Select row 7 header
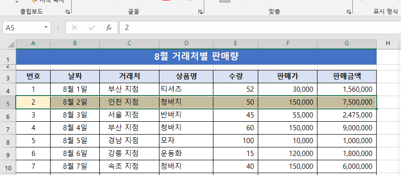 pos(8,128)
